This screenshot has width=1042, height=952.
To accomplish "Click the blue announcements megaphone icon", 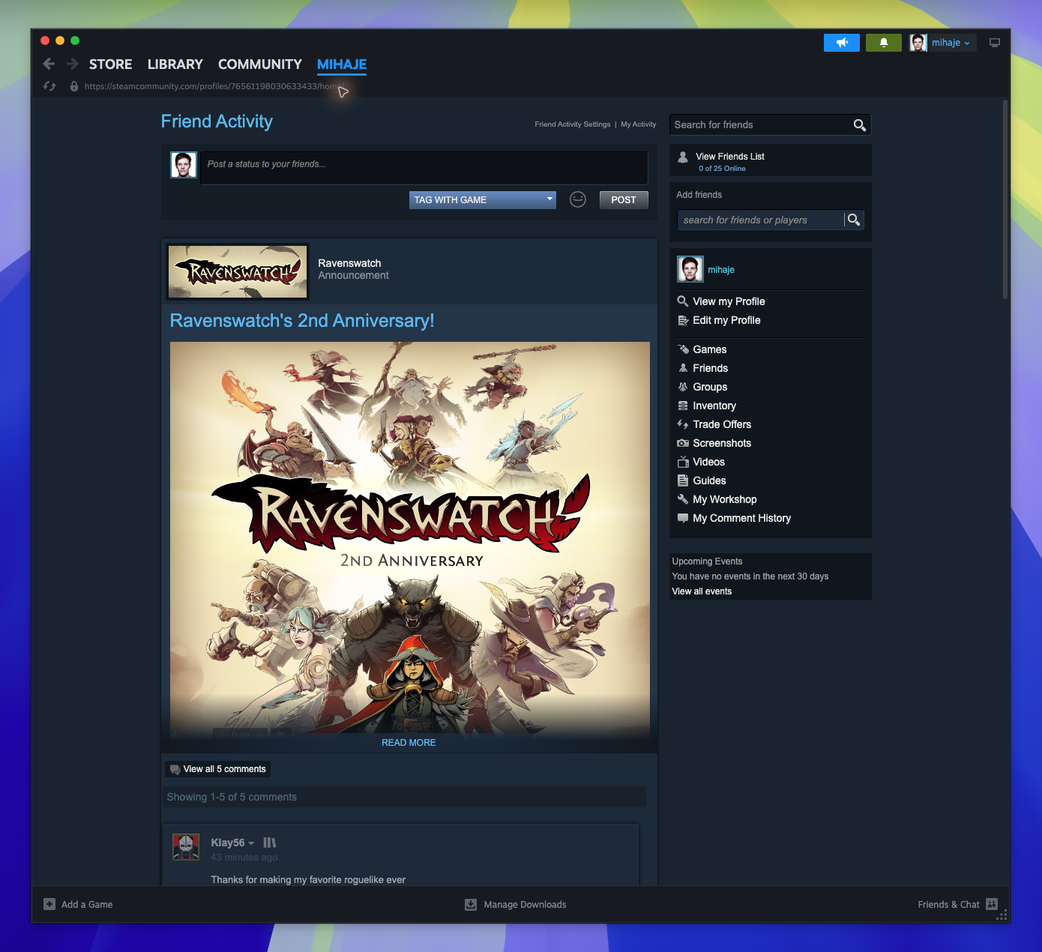I will point(842,43).
